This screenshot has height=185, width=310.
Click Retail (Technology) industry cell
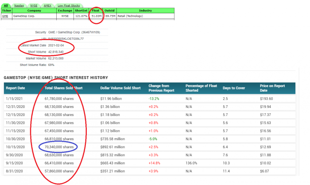(x=130, y=16)
